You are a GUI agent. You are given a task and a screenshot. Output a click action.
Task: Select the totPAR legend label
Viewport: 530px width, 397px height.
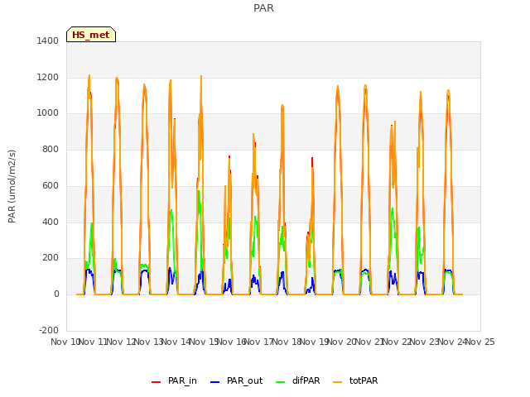pos(364,380)
